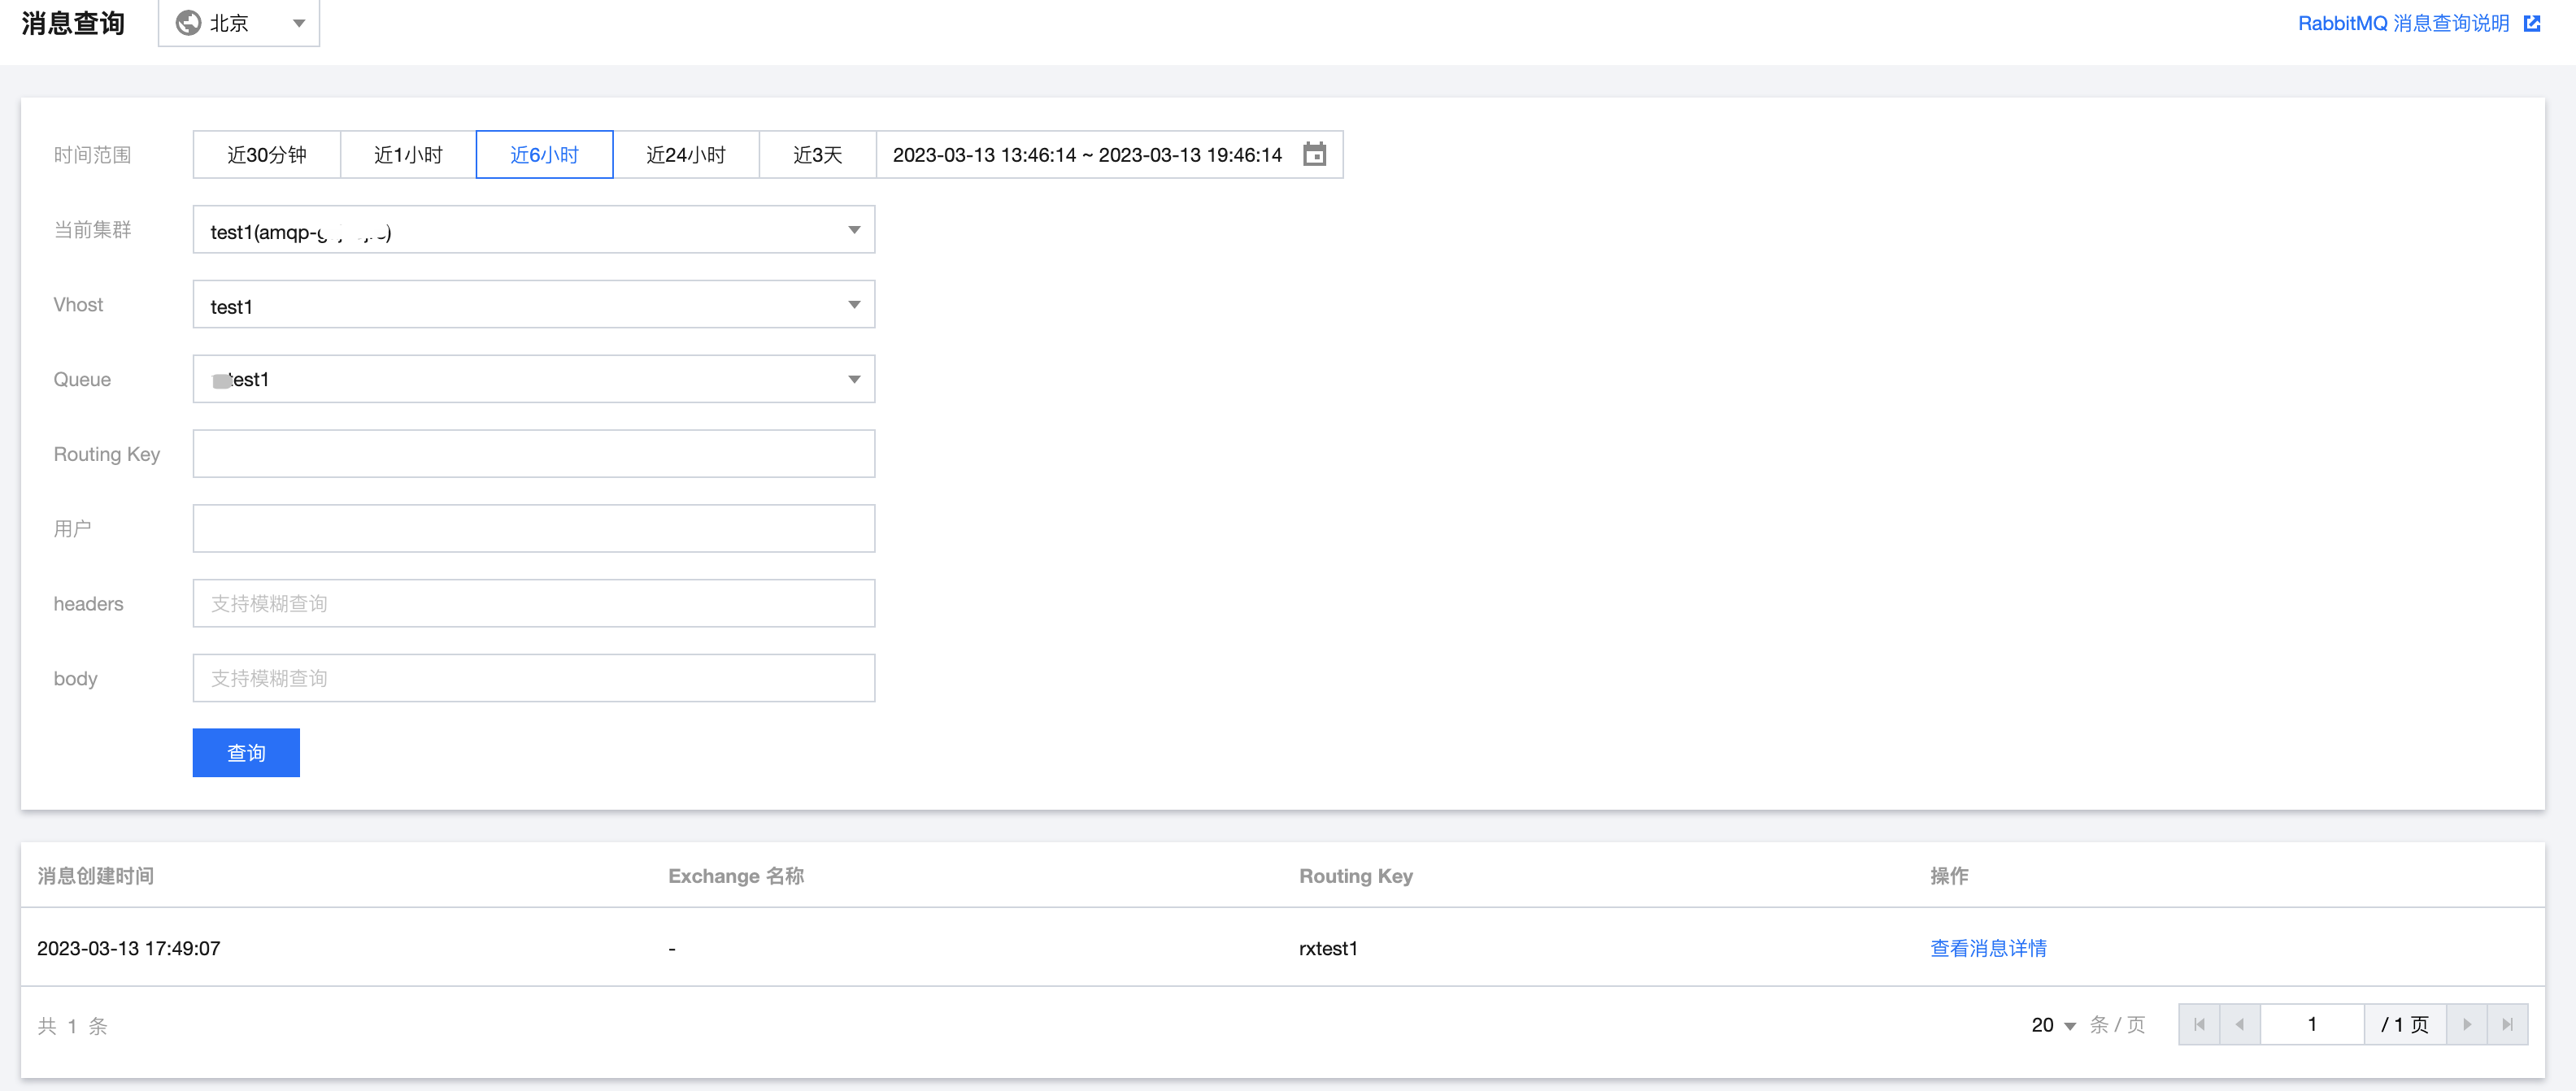
Task: Open RabbitMQ 消息查询说明 link
Action: coord(2403,23)
